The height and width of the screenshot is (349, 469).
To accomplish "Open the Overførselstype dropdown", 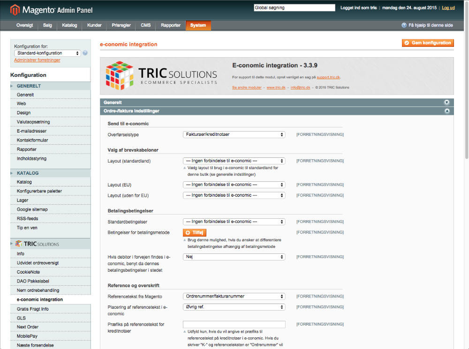I will point(234,134).
